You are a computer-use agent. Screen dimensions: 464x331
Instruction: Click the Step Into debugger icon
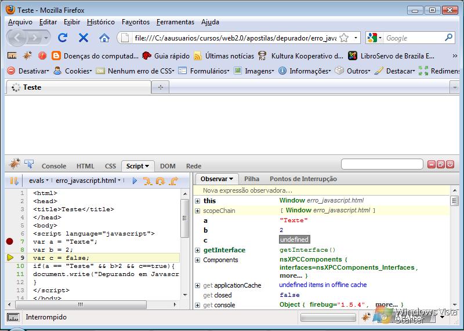tap(147, 181)
